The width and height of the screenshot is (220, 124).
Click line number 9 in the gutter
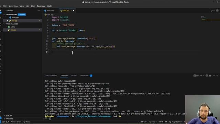48,39
